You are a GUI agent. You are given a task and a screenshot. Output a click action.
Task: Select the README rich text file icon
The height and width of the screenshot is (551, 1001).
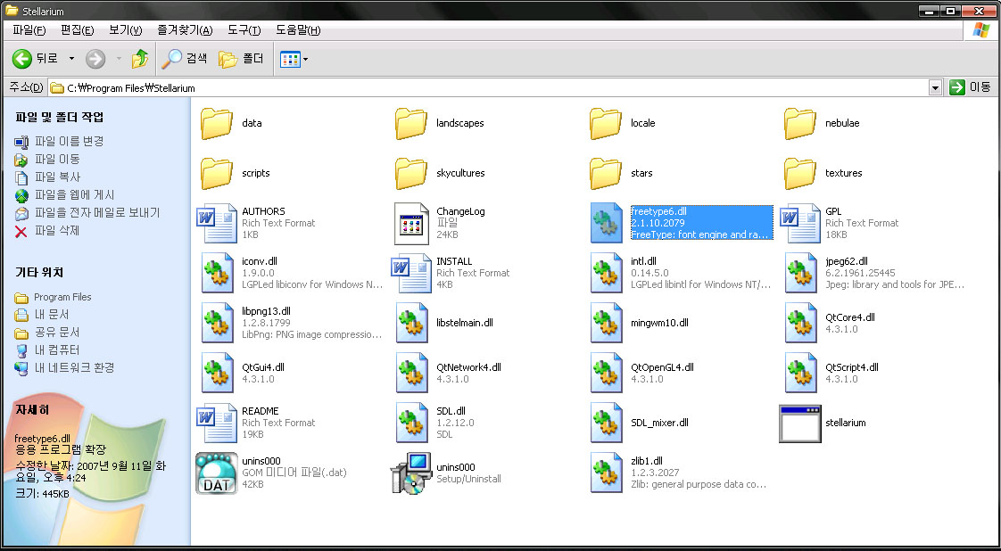click(x=217, y=423)
